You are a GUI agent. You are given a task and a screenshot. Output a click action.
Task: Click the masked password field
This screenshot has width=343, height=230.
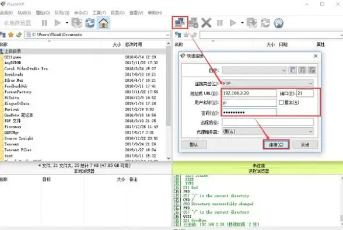[x=250, y=112]
